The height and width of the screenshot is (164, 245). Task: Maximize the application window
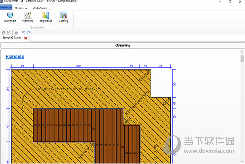click(x=230, y=2)
